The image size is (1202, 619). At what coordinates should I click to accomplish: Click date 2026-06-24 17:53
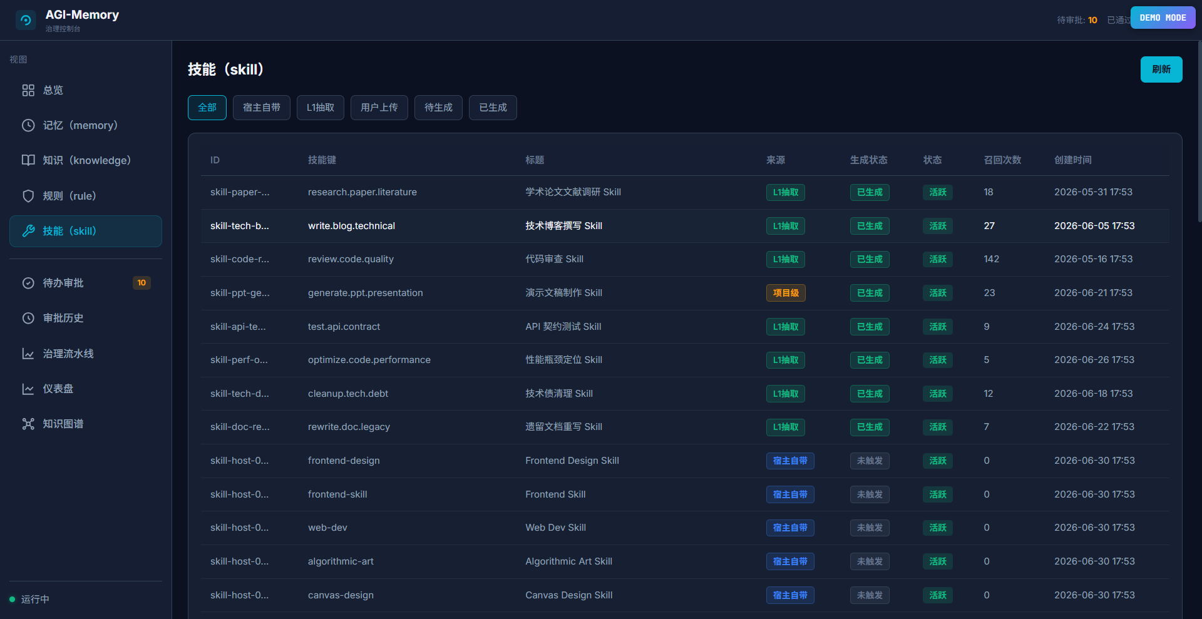coord(1094,327)
